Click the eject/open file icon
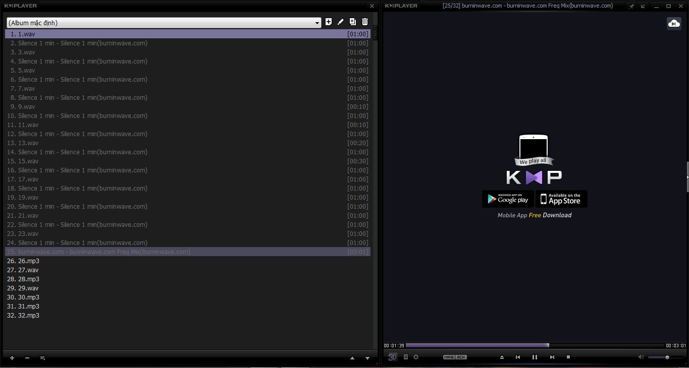The height and width of the screenshot is (368, 689). [502, 357]
